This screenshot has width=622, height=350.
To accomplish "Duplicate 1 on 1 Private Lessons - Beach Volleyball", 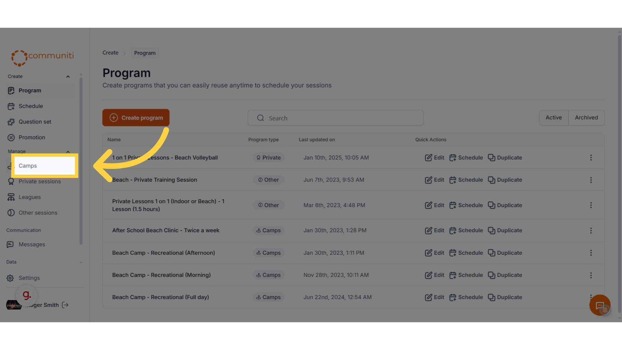I will point(505,157).
